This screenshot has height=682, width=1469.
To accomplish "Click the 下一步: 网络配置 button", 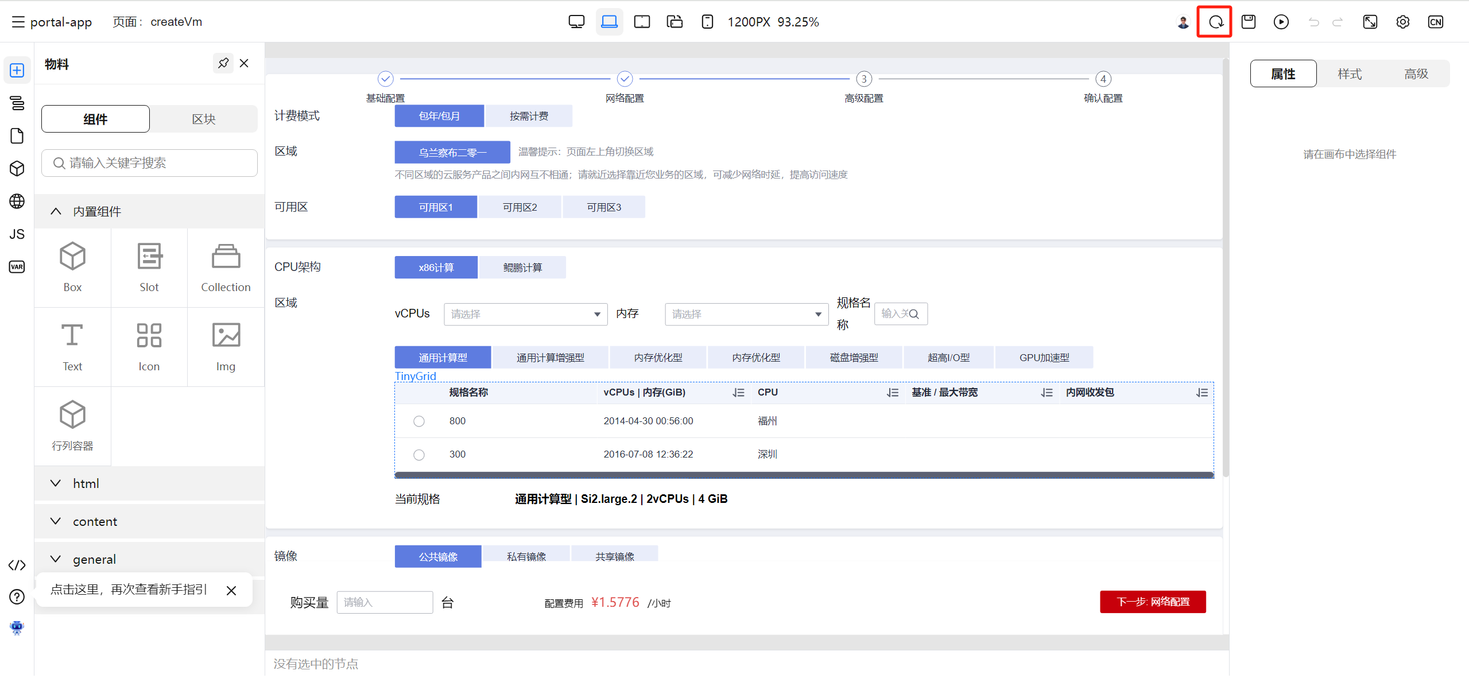I will pyautogui.click(x=1152, y=602).
